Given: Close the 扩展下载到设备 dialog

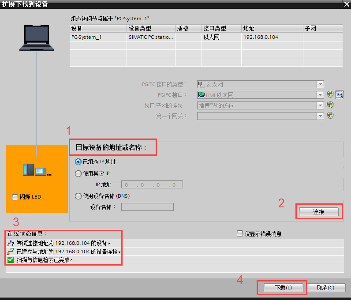Looking at the screenshot, I should [x=347, y=4].
